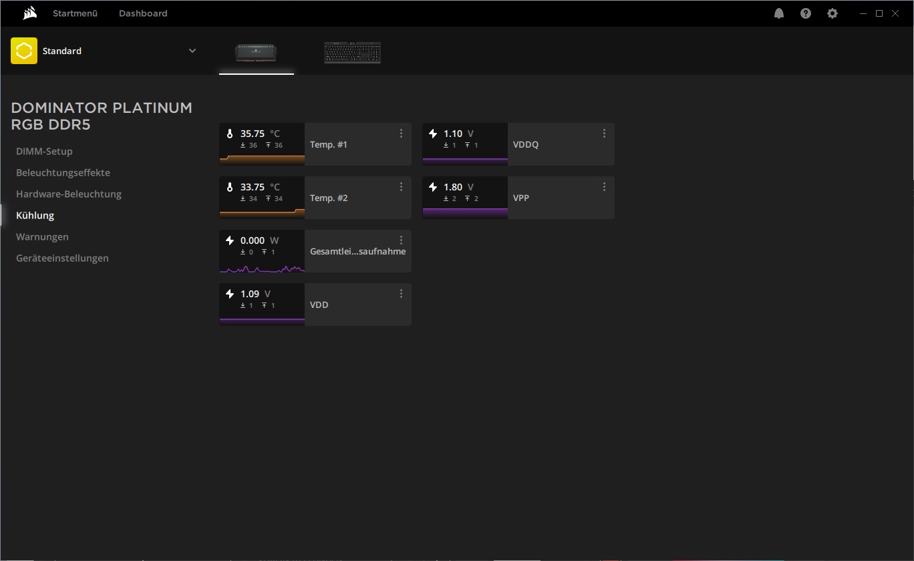Go to Beleuchtungseffekte section

pos(63,173)
